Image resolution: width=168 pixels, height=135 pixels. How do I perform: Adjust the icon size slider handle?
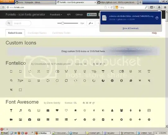click(x=63, y=23)
